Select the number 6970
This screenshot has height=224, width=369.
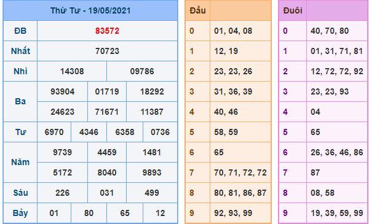pos(54,132)
